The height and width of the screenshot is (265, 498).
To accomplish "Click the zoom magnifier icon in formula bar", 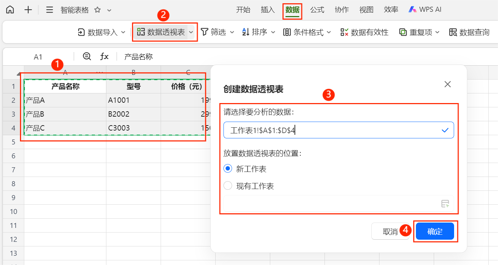I will (87, 56).
